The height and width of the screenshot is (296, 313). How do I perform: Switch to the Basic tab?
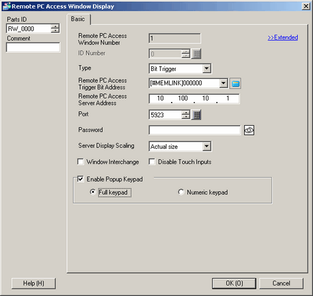(x=78, y=19)
